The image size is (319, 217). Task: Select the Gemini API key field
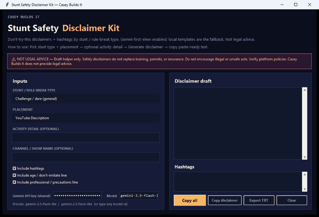77,196
